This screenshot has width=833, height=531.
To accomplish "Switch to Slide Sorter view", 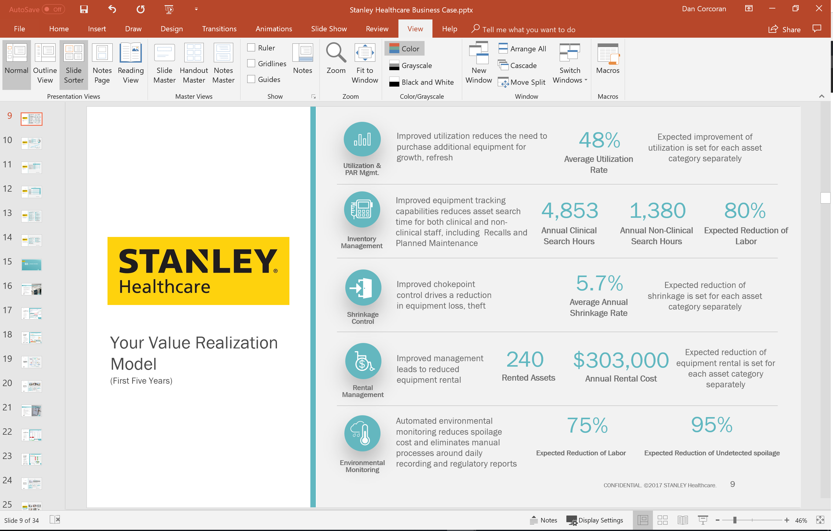I will pyautogui.click(x=74, y=64).
